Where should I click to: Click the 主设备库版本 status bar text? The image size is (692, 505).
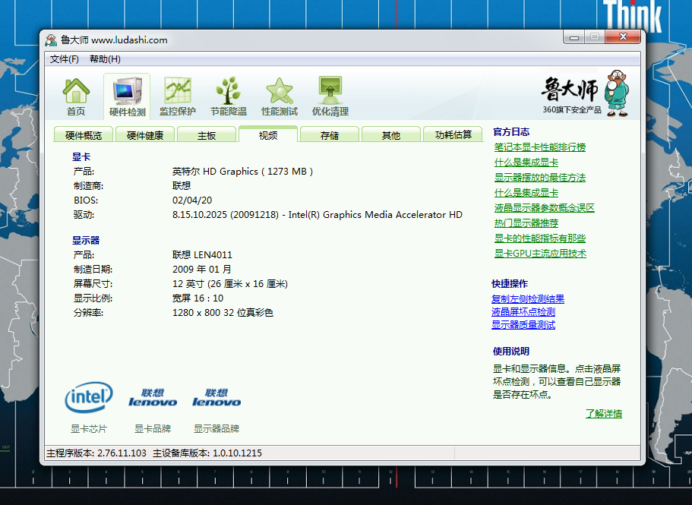[x=207, y=453]
